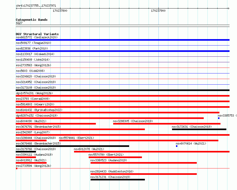Click the red nsv2814433 variant bar

(x=144, y=174)
